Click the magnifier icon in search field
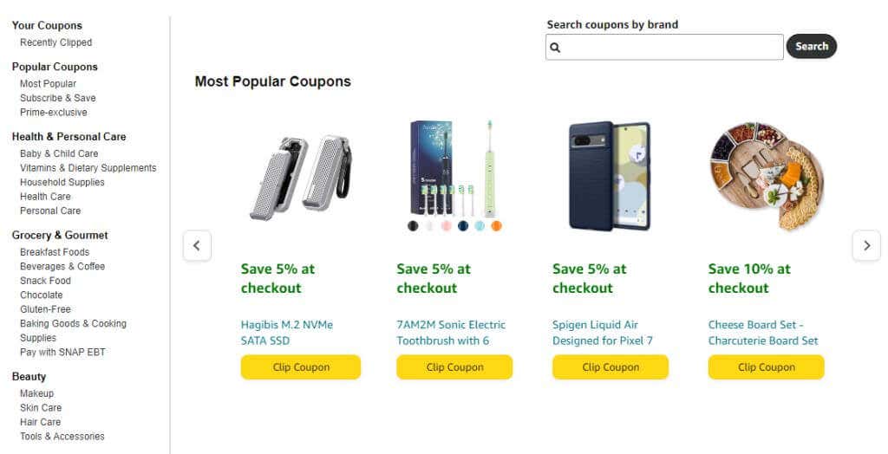 pyautogui.click(x=556, y=48)
